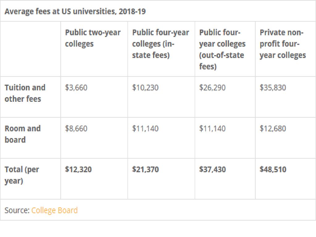Click the $35,830 private tuition value
The height and width of the screenshot is (237, 316).
click(273, 88)
